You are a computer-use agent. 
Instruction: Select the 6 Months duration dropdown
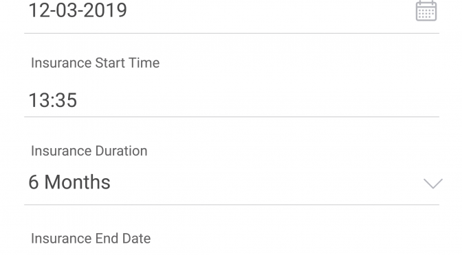232,182
